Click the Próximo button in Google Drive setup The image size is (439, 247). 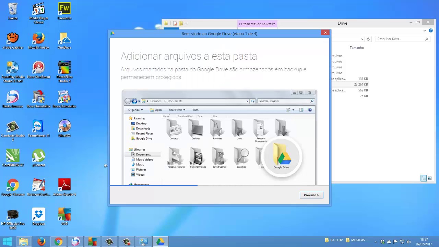311,195
